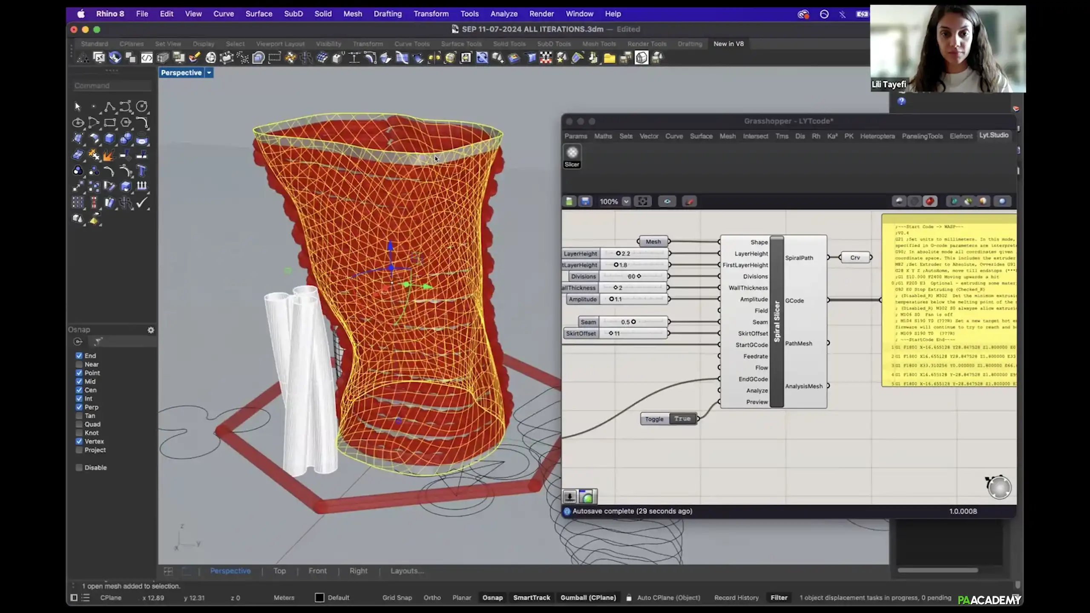Flip the Toggle True boolean switch

pyautogui.click(x=682, y=419)
